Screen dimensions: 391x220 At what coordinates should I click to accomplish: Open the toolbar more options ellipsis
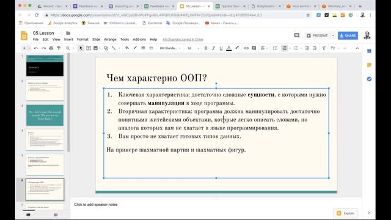point(345,48)
